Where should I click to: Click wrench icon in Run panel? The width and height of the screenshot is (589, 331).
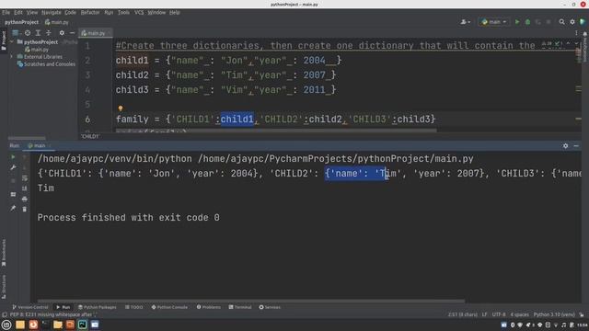tap(13, 167)
